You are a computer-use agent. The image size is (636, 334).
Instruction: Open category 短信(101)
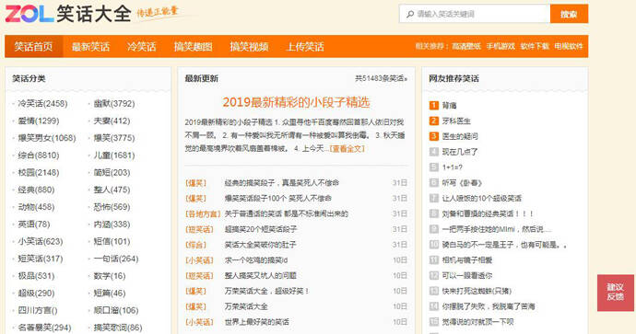point(112,242)
